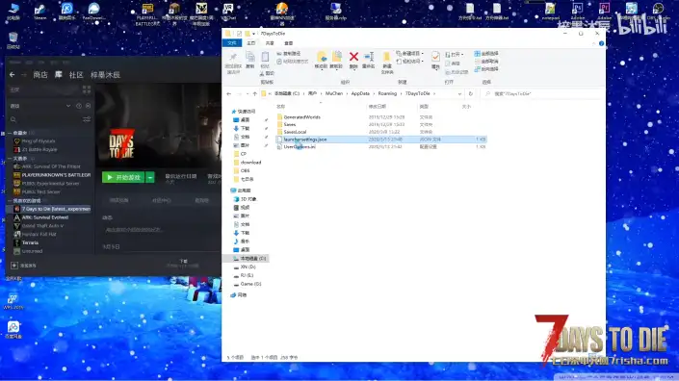Switch to the View ribbon tab
The image size is (679, 381).
pyautogui.click(x=288, y=43)
